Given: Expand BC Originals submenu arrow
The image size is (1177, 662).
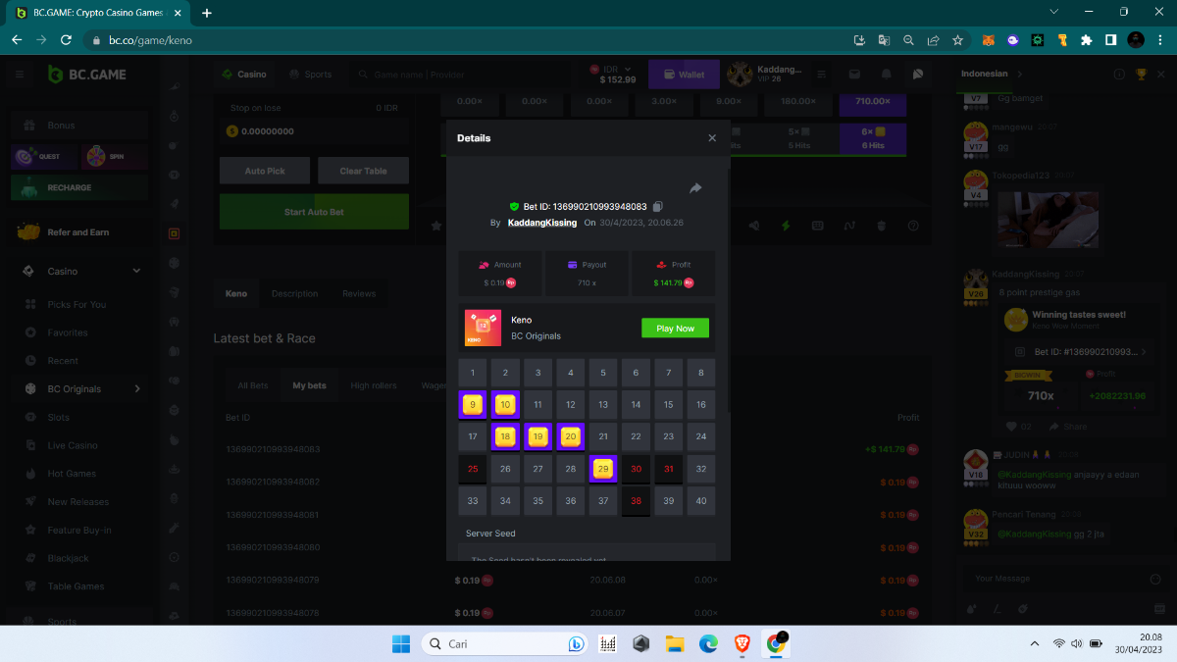Looking at the screenshot, I should point(137,389).
